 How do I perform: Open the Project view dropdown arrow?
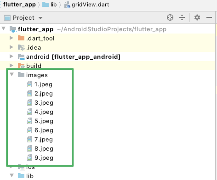[40, 18]
